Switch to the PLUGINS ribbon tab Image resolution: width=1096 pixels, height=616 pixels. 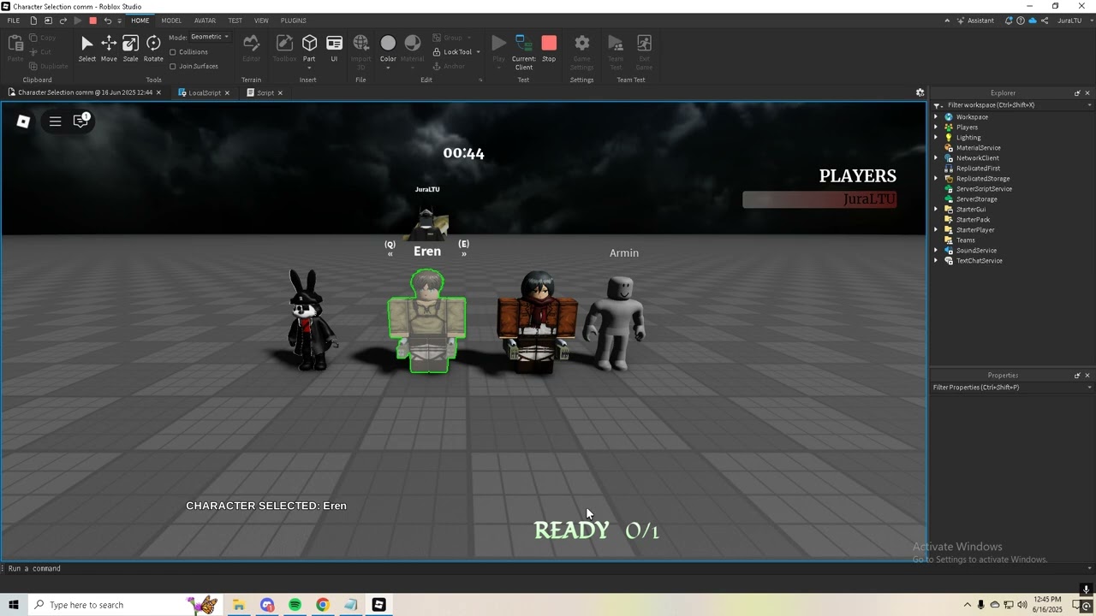tap(293, 21)
